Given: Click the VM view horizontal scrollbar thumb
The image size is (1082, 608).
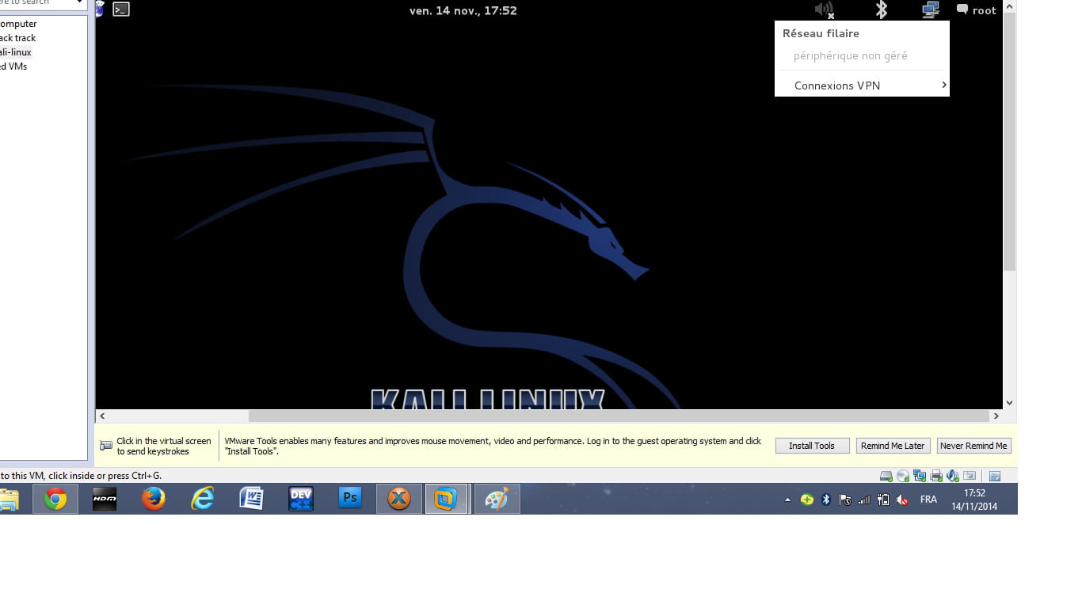Looking at the screenshot, I should pos(619,416).
